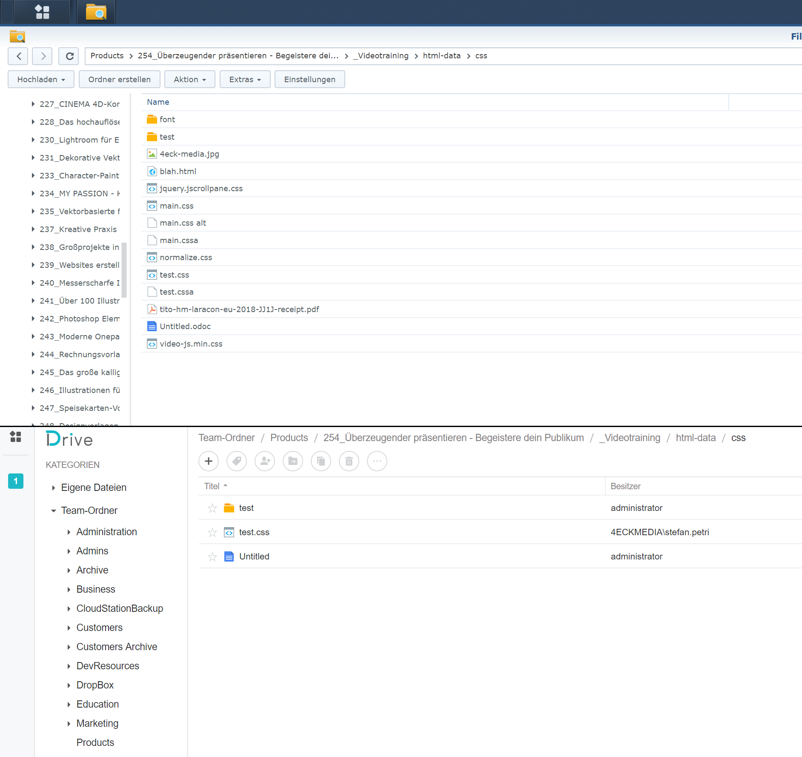Screen dimensions: 802x757
Task: Click the move to folder icon
Action: click(293, 461)
